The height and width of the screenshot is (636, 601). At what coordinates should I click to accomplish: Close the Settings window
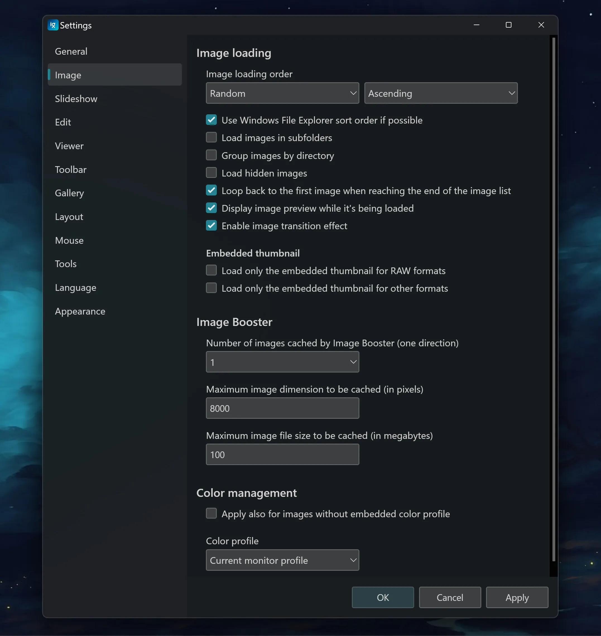(x=541, y=25)
